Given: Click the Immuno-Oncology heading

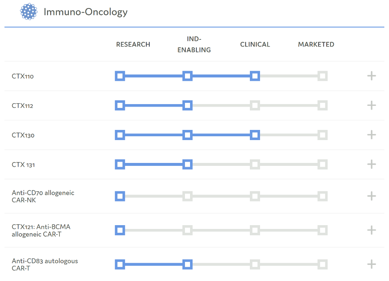Looking at the screenshot, I should (x=86, y=12).
